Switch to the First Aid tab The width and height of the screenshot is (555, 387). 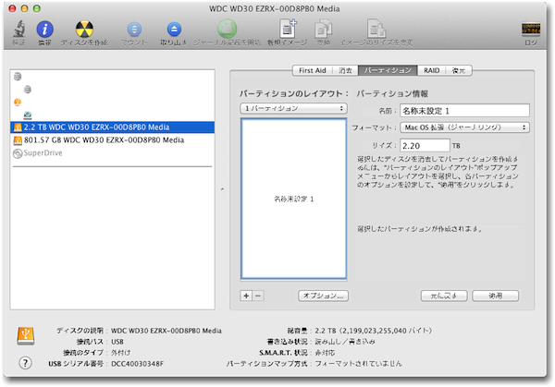[312, 70]
